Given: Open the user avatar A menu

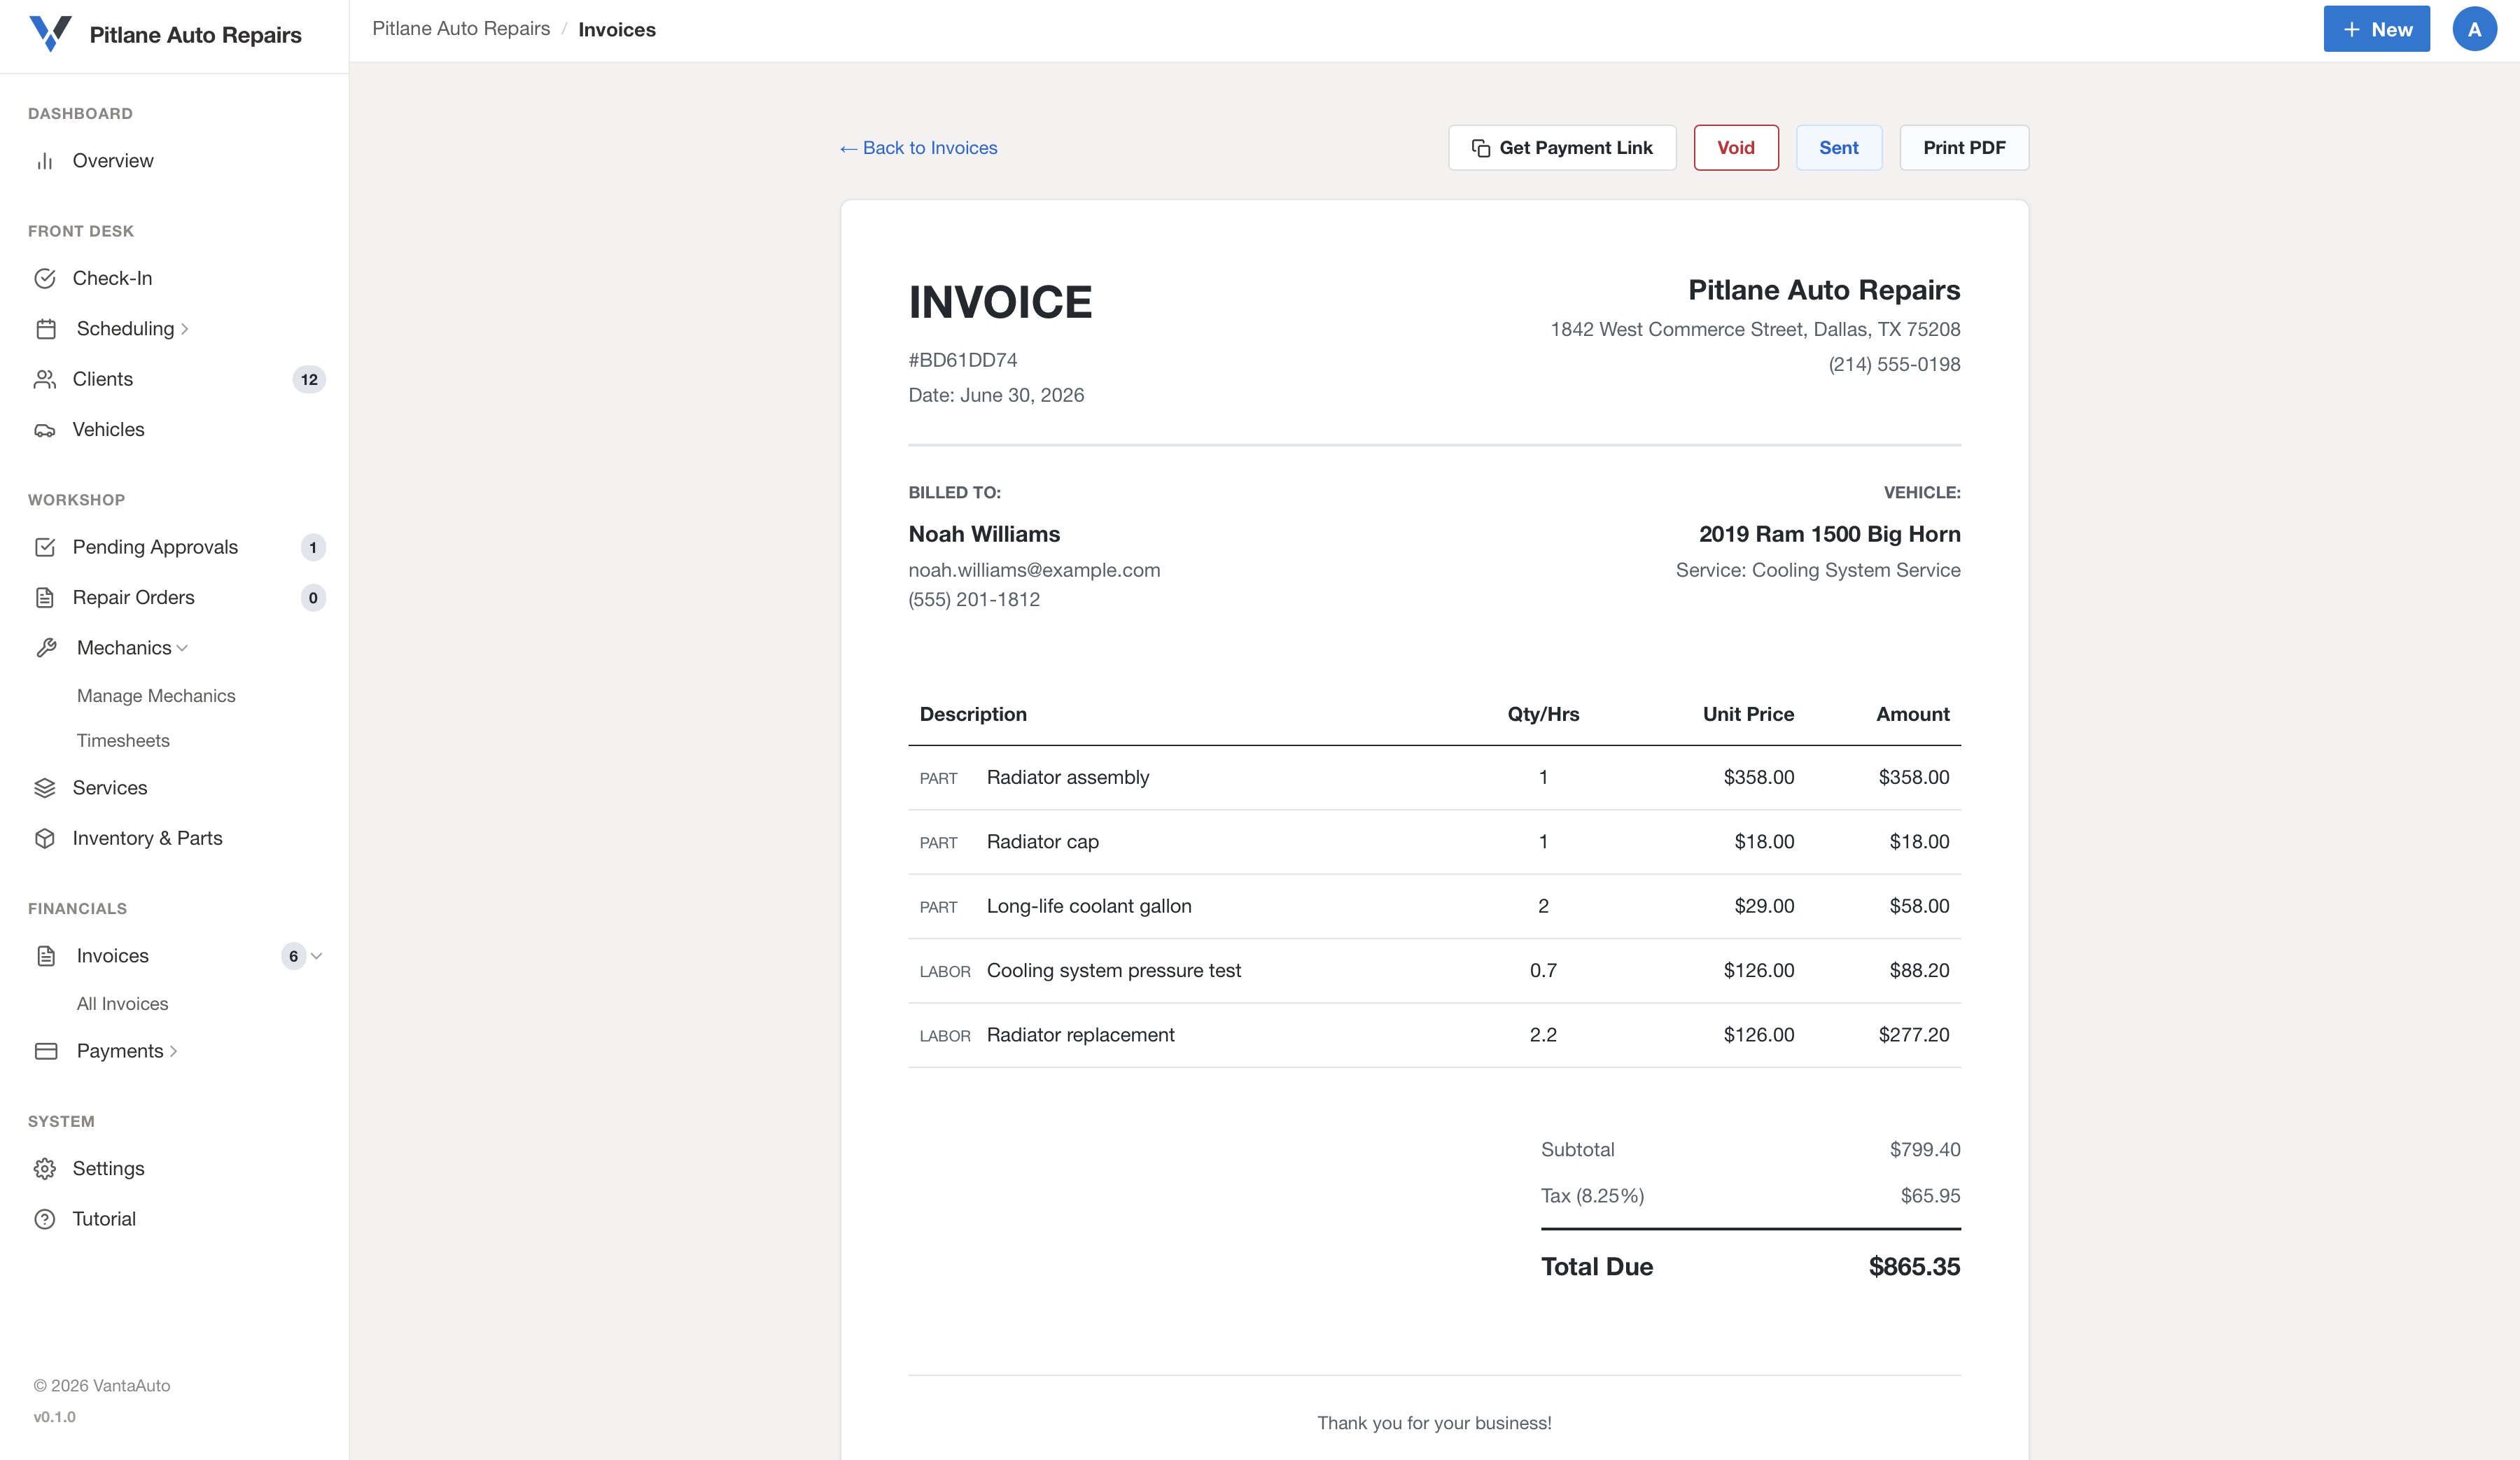Looking at the screenshot, I should click(x=2474, y=29).
